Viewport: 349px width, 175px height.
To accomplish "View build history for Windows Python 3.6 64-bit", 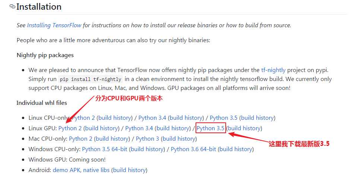I will click(x=235, y=149).
